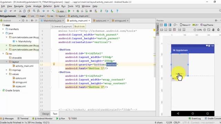The image size is (221, 124).
Task: Click the Debug app bug icon
Action: (78, 11)
